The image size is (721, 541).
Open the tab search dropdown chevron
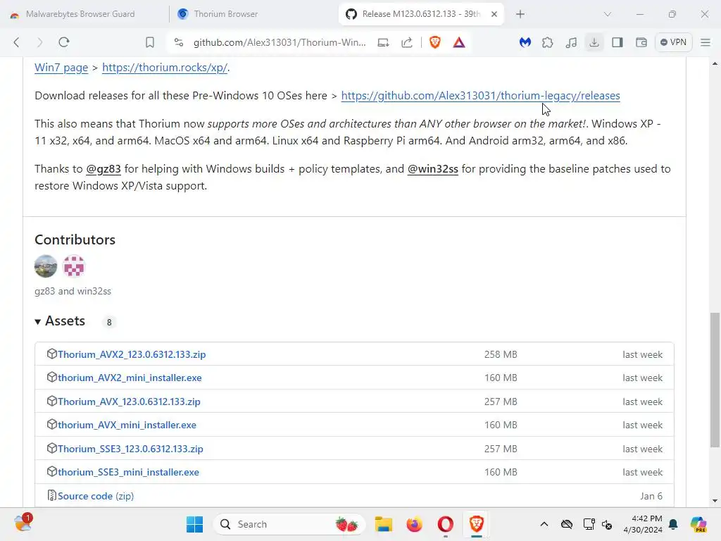pyautogui.click(x=608, y=14)
